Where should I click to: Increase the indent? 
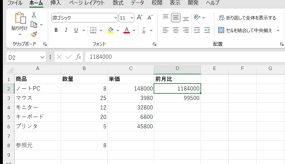[207, 30]
